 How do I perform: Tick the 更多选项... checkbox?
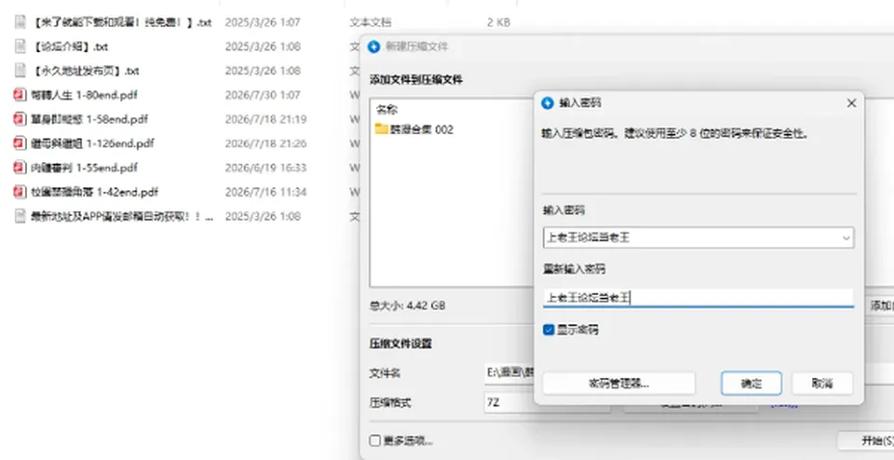coord(374,440)
